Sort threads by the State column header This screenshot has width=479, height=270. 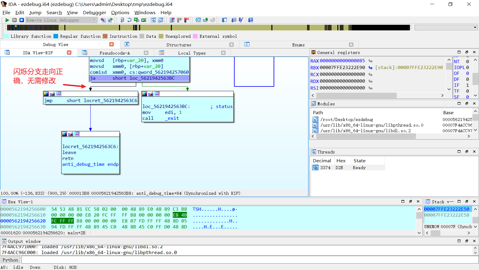[x=368, y=161]
